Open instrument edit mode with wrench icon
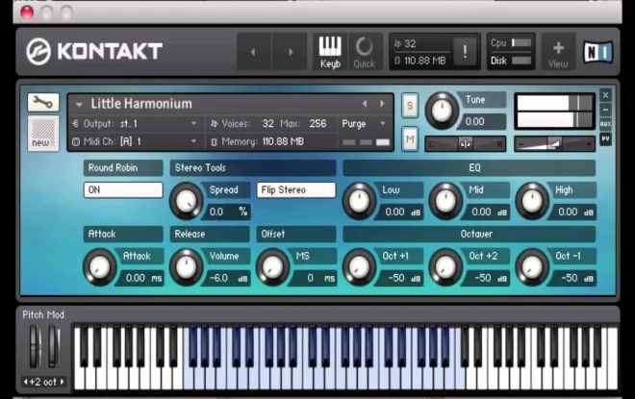This screenshot has width=635, height=399. click(x=43, y=102)
